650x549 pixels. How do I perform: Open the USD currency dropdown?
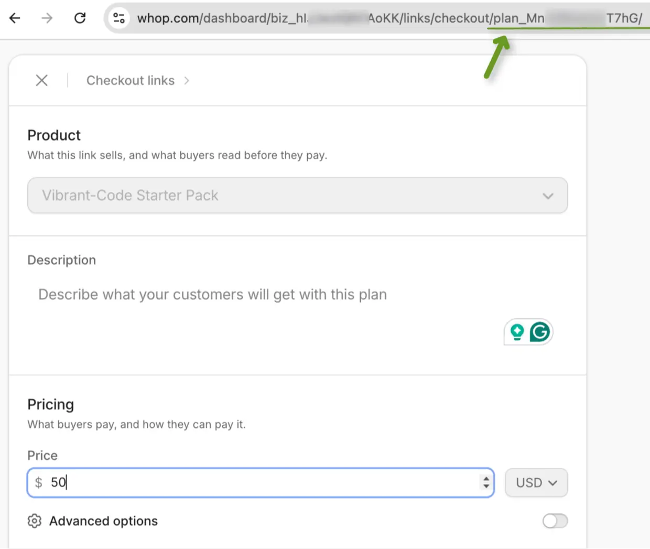(x=536, y=482)
